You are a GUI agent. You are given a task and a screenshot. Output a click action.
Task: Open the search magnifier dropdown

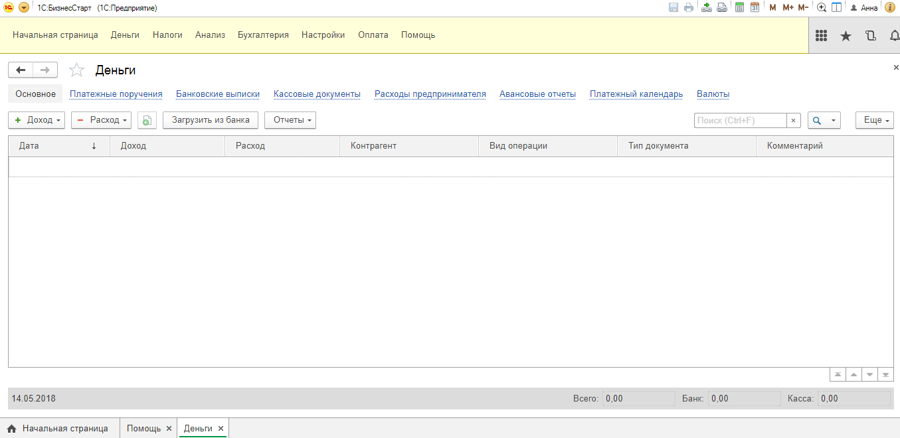click(x=824, y=120)
